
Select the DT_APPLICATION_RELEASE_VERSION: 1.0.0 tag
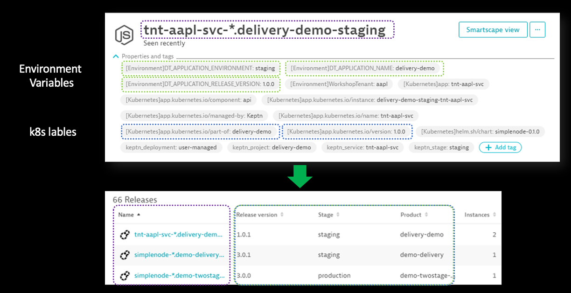[x=200, y=84]
